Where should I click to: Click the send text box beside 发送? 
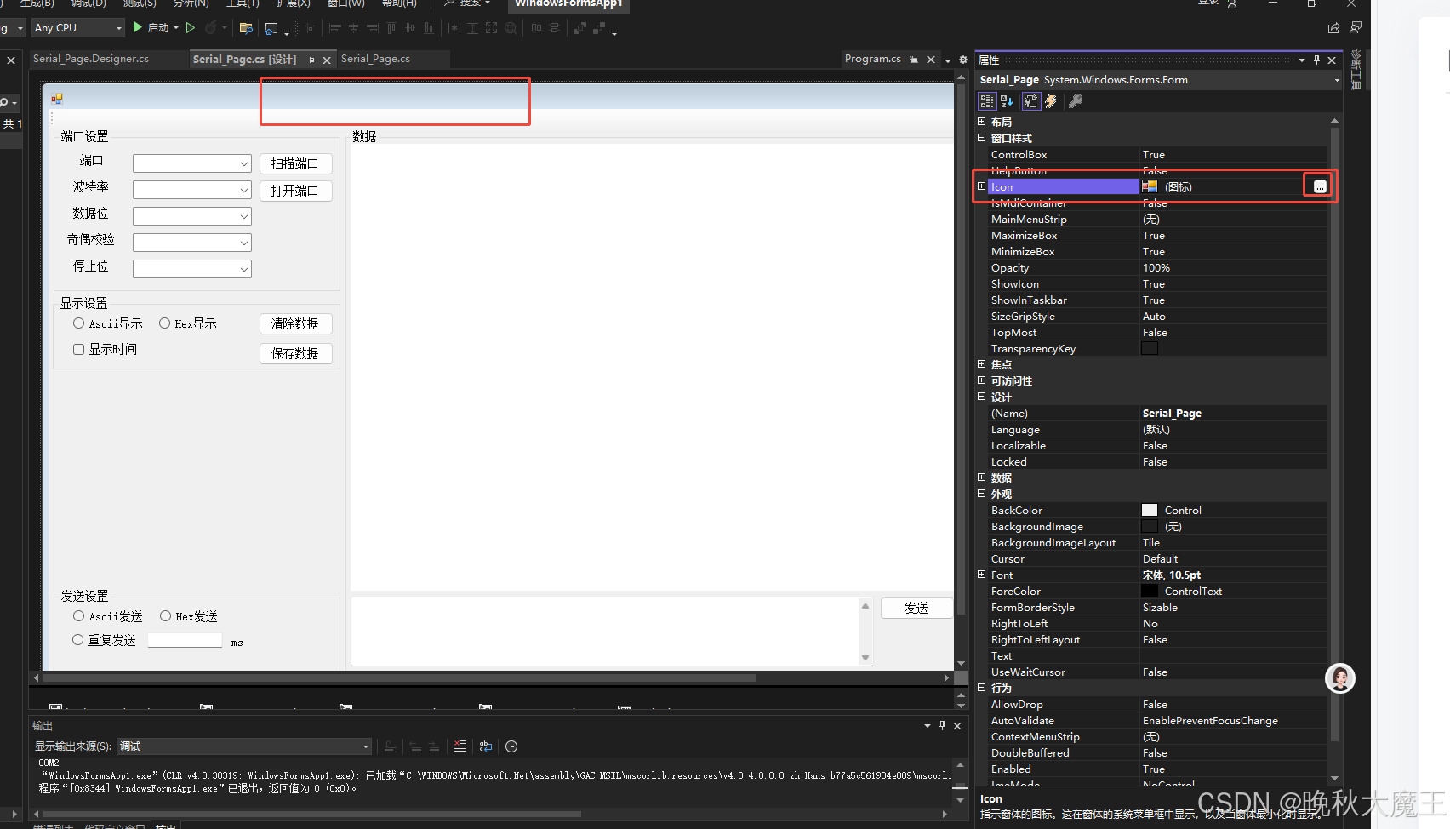click(612, 632)
